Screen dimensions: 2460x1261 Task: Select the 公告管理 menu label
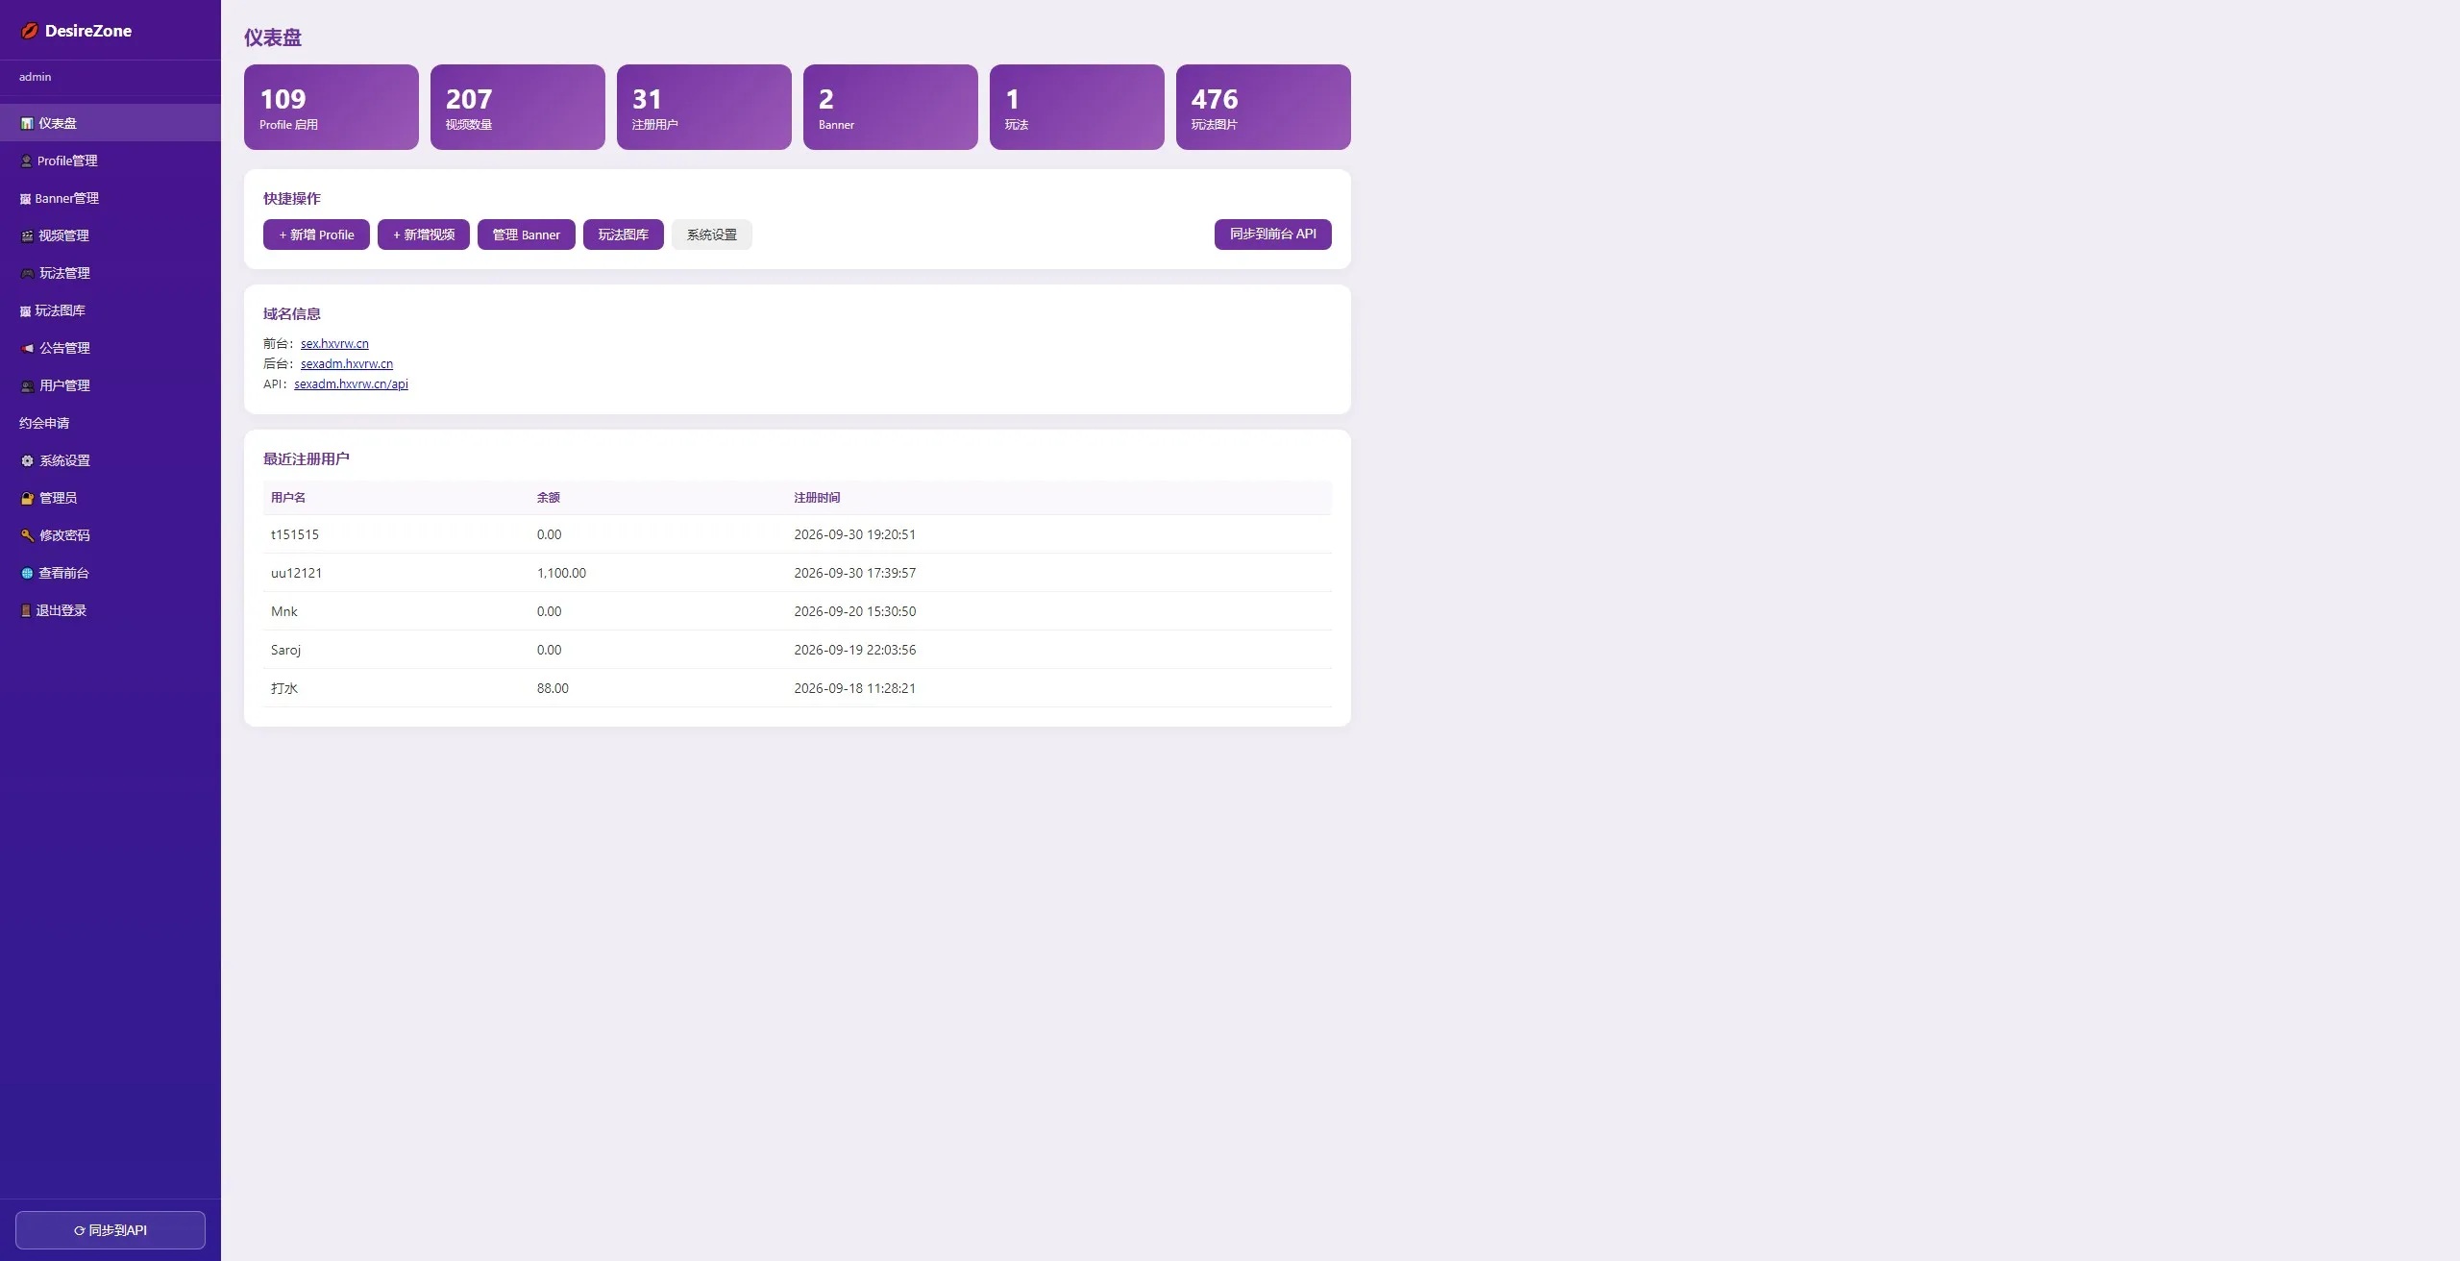64,348
